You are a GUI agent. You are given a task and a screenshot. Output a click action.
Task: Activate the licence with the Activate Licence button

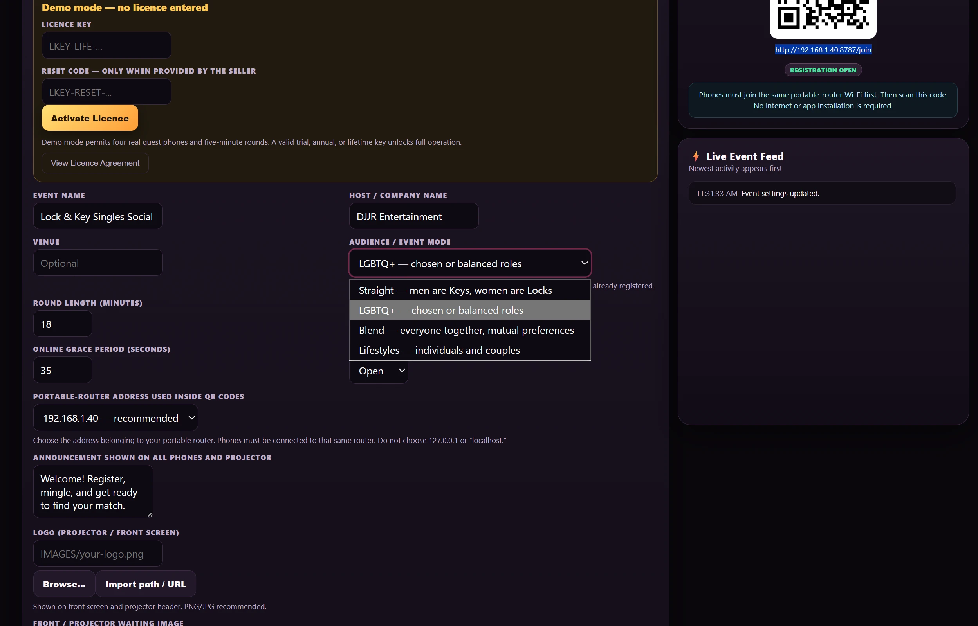tap(90, 118)
